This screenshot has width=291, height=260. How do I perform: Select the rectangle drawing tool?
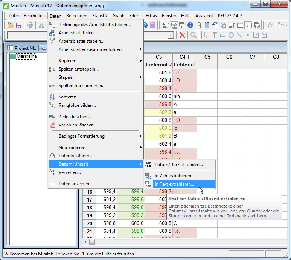pyautogui.click(x=223, y=35)
